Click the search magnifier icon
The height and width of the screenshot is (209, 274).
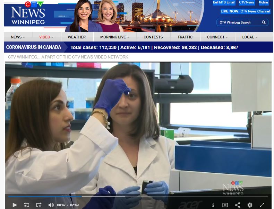264,22
